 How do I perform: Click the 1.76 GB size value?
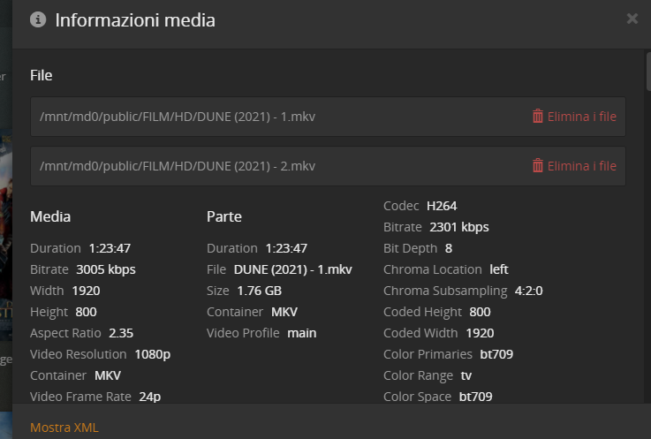click(x=260, y=291)
